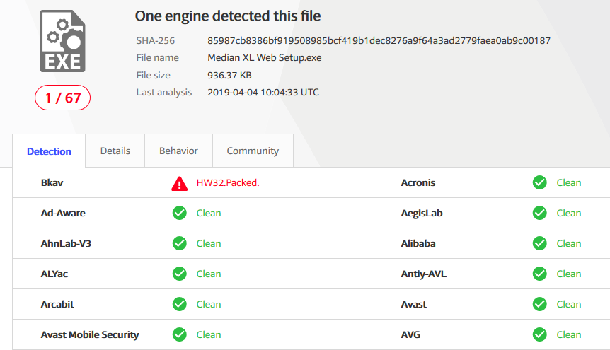The width and height of the screenshot is (610, 350).
Task: Click the Clean result for Arcabit
Action: click(x=209, y=304)
